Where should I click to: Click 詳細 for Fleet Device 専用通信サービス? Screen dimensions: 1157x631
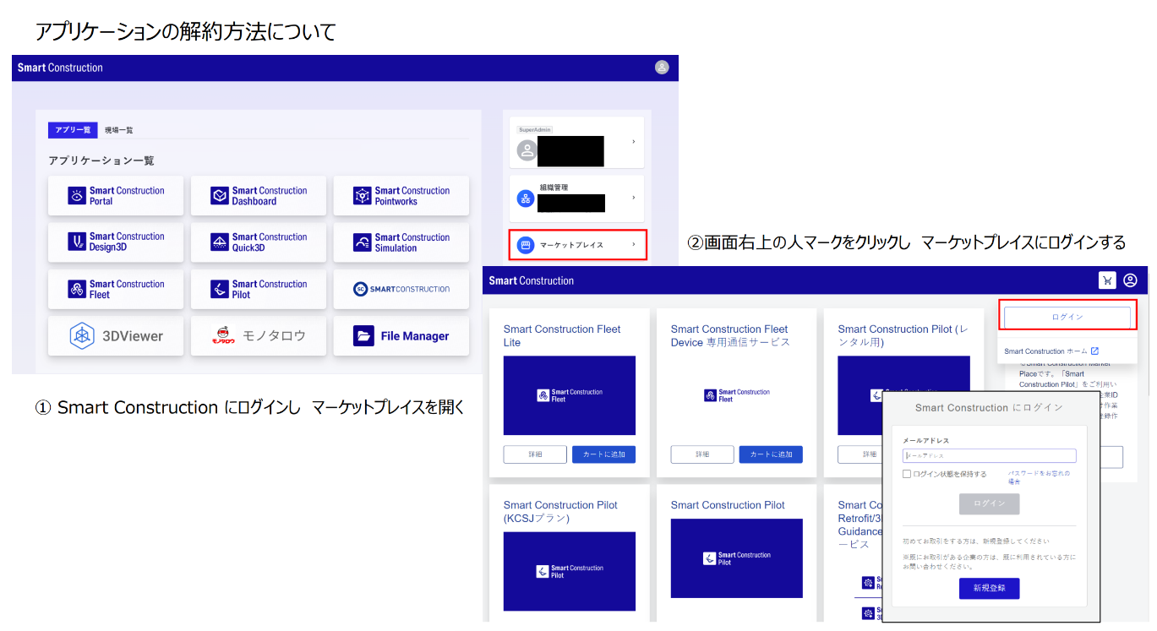click(702, 454)
